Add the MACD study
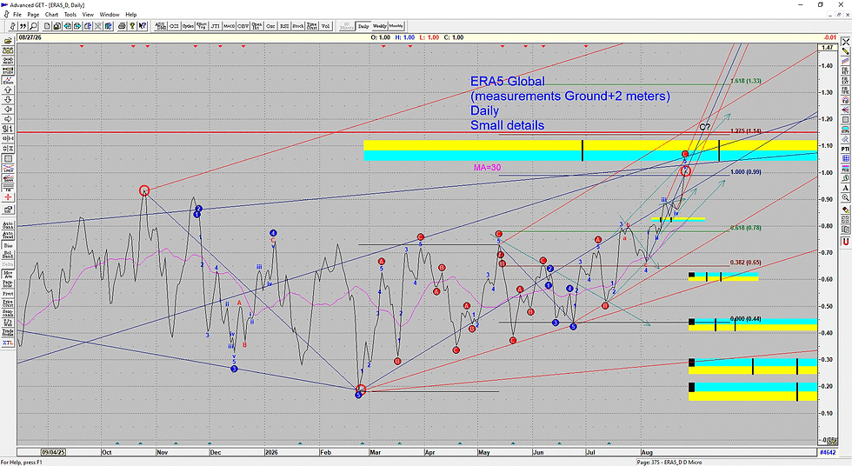 (229, 25)
